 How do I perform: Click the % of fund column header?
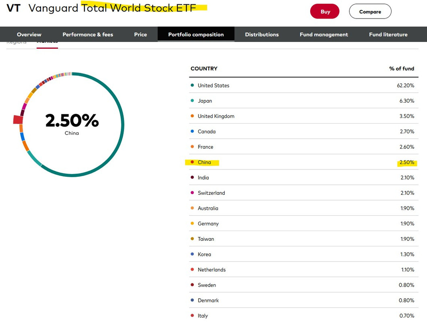tap(402, 68)
